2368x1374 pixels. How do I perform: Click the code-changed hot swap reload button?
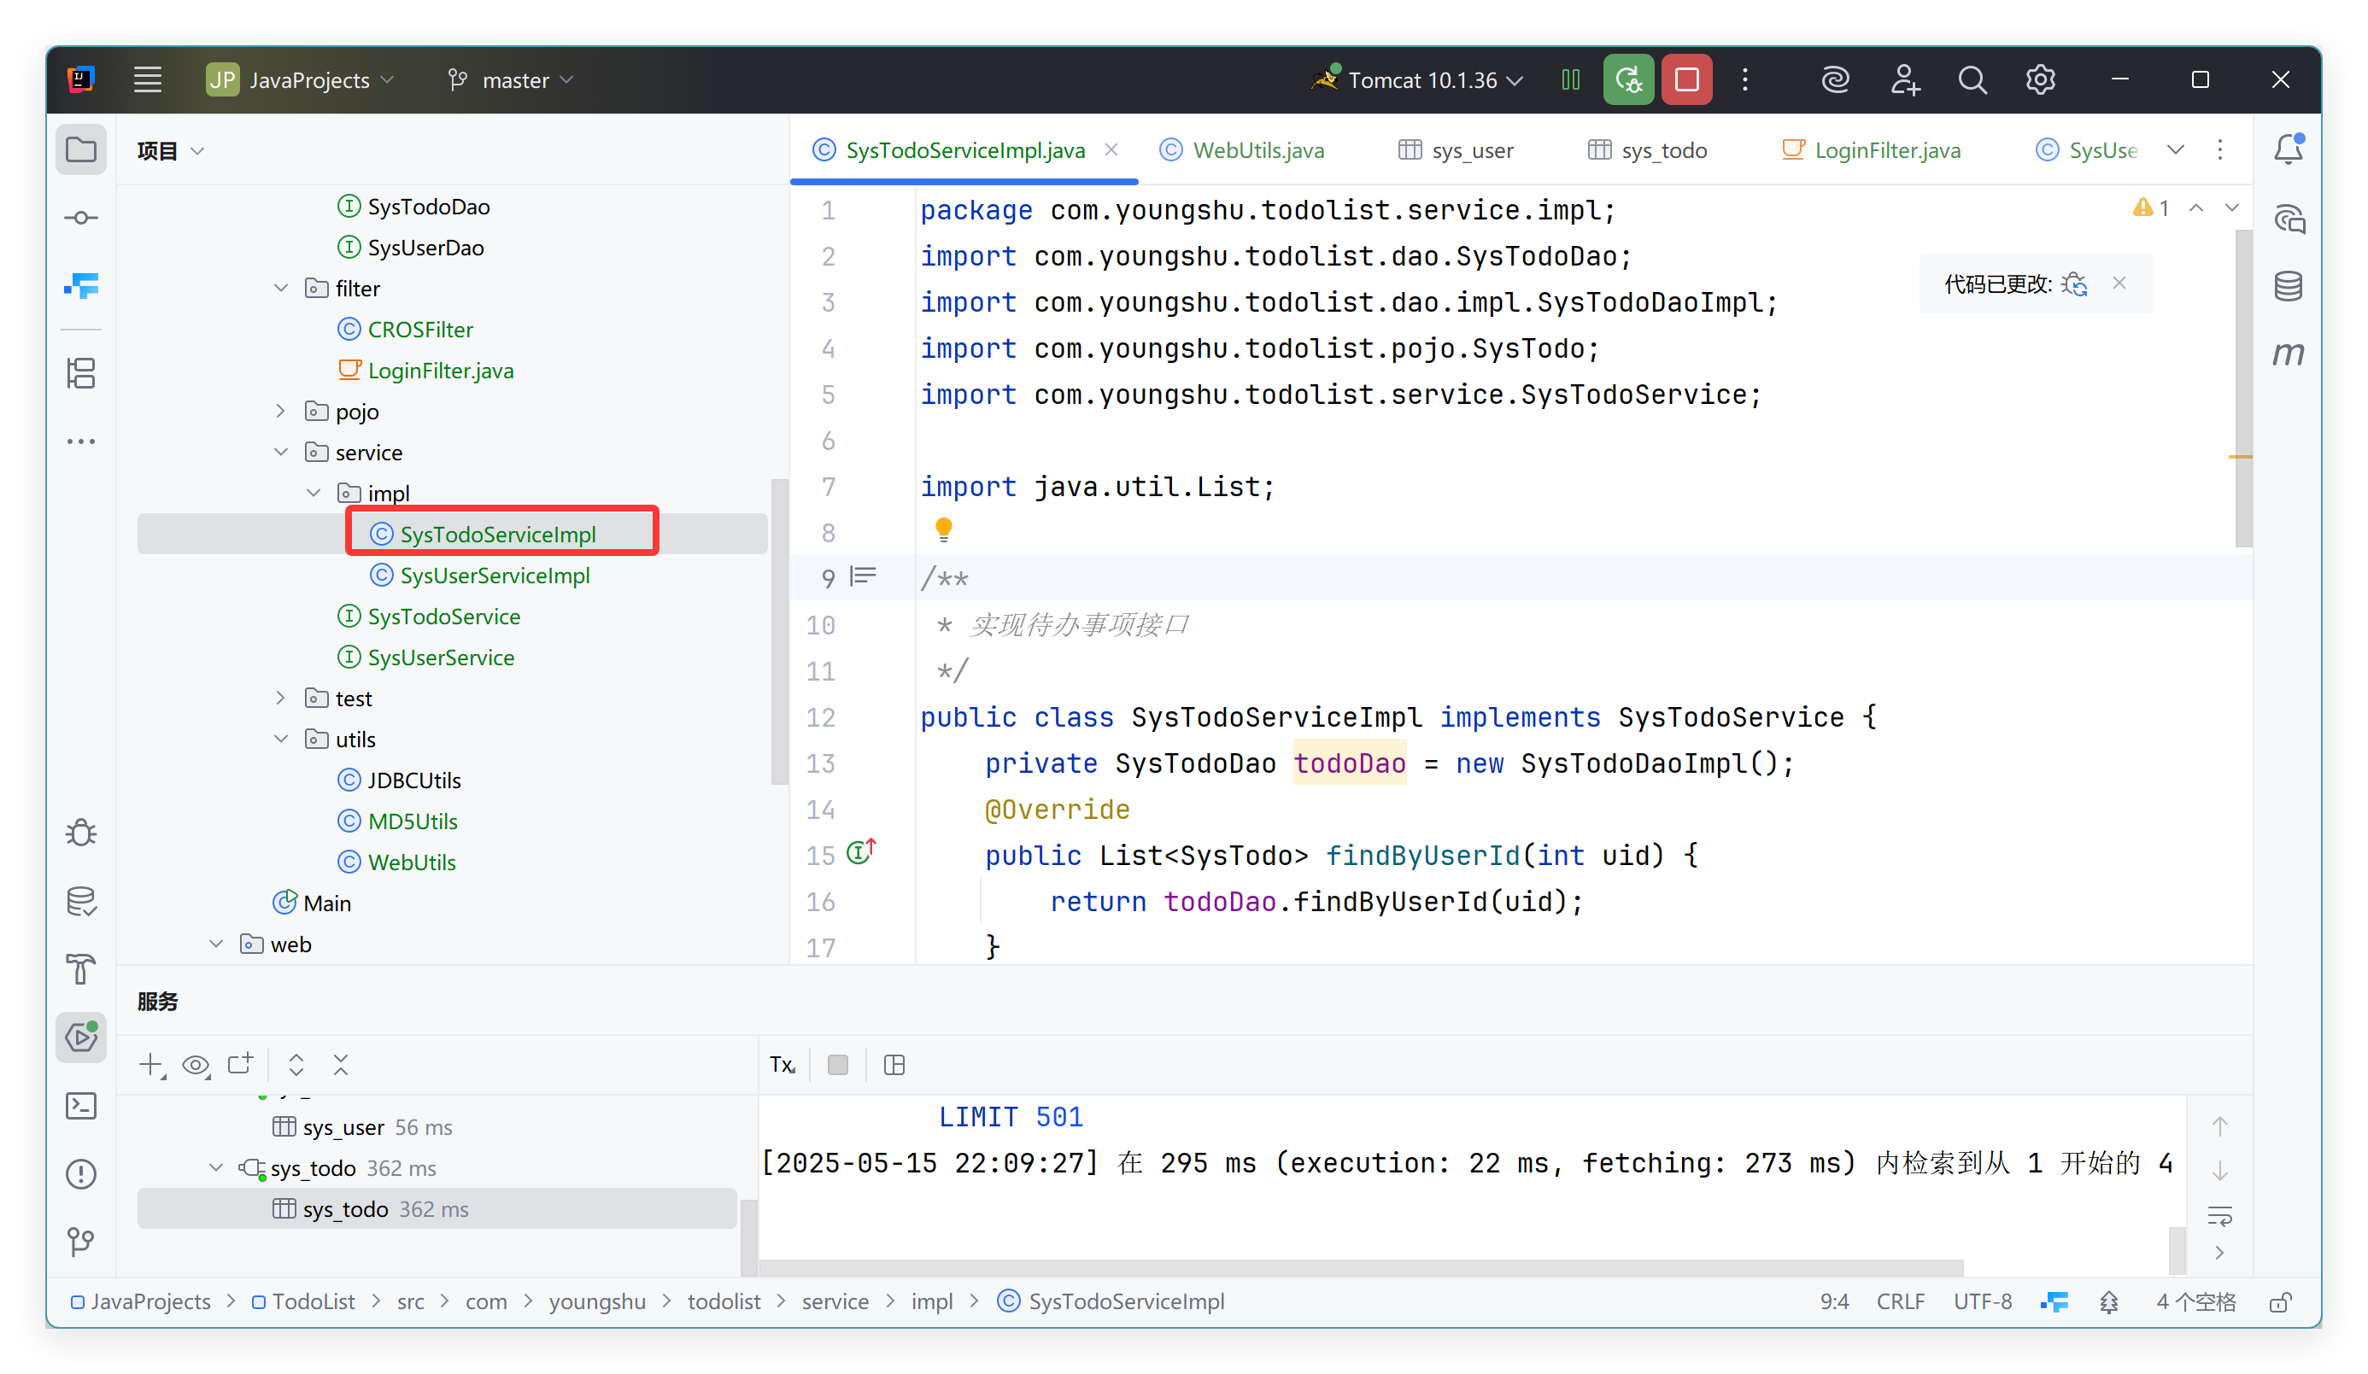click(x=2074, y=284)
